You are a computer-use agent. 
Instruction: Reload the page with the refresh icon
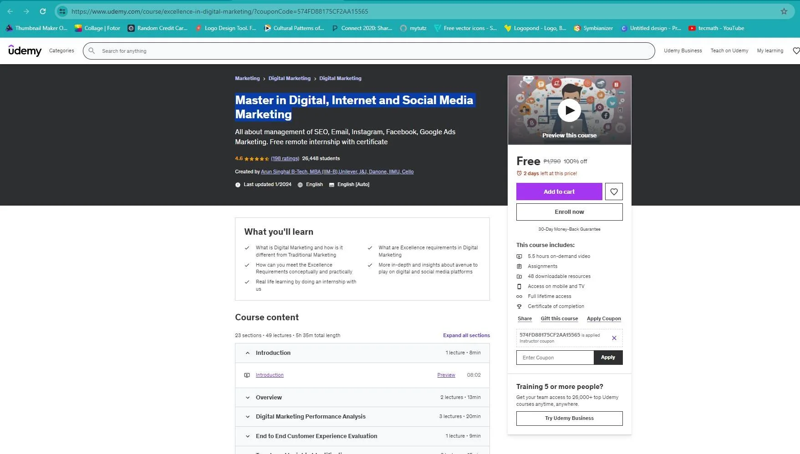[x=43, y=11]
